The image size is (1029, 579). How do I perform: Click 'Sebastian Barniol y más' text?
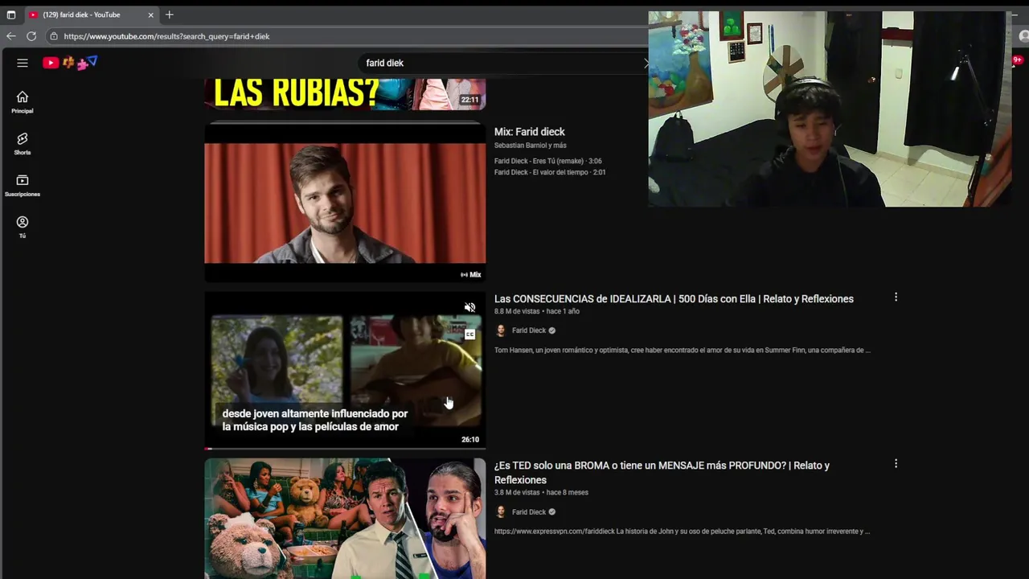tap(531, 146)
